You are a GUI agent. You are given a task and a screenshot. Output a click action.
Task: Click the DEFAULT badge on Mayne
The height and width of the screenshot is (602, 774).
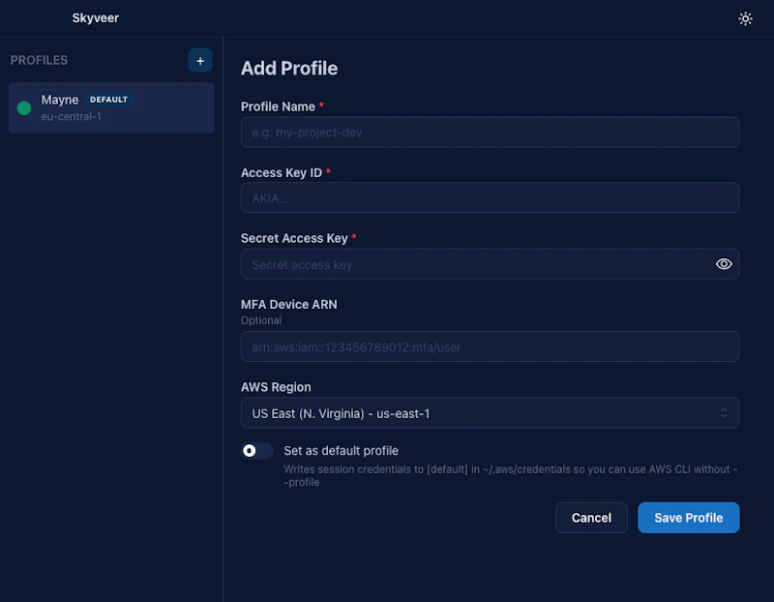pos(108,100)
